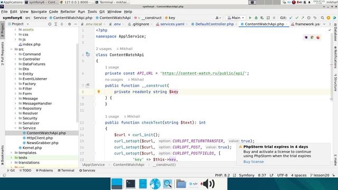This screenshot has height=190, width=338.
Task: Open the Structure tool window
Action: tap(335, 82)
